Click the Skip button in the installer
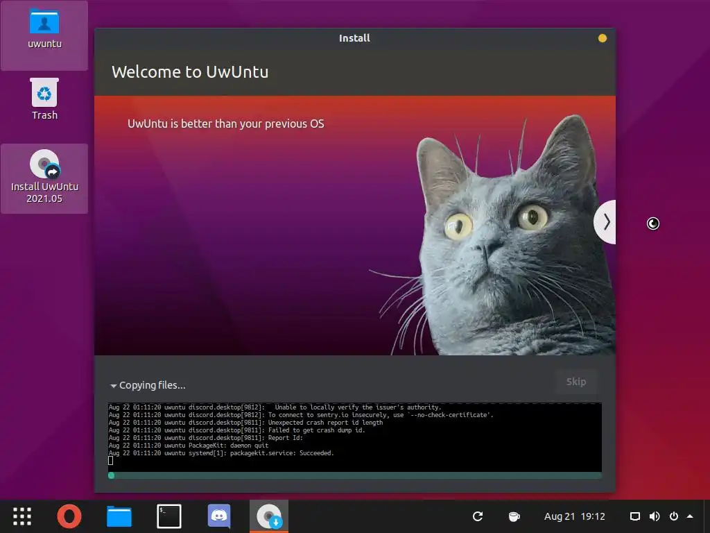710x533 pixels. click(576, 382)
